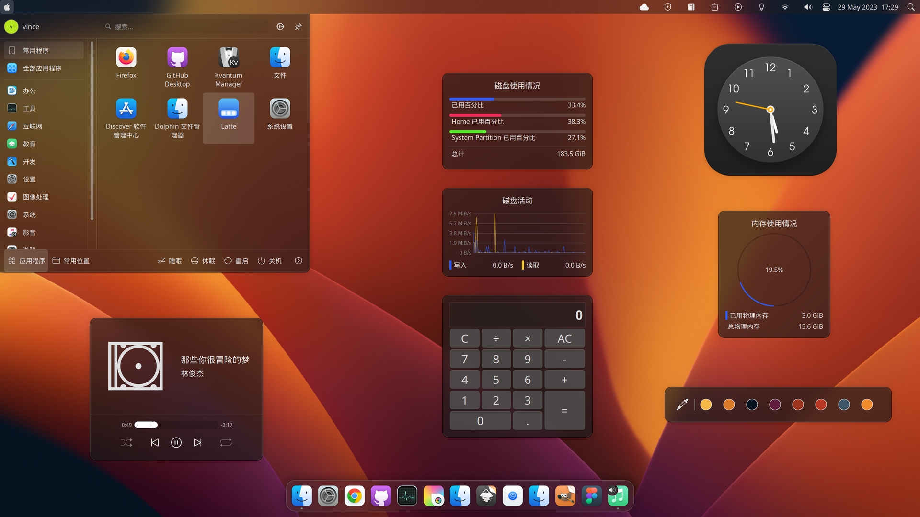Select the 全部应用程序 category

point(44,68)
